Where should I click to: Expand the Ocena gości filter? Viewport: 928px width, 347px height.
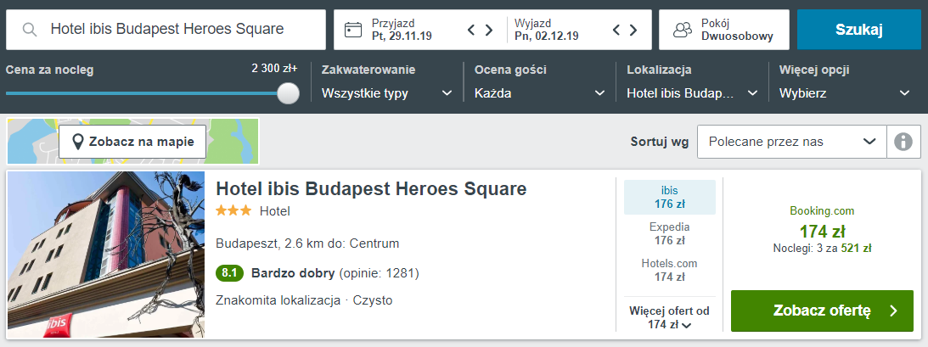[x=539, y=92]
